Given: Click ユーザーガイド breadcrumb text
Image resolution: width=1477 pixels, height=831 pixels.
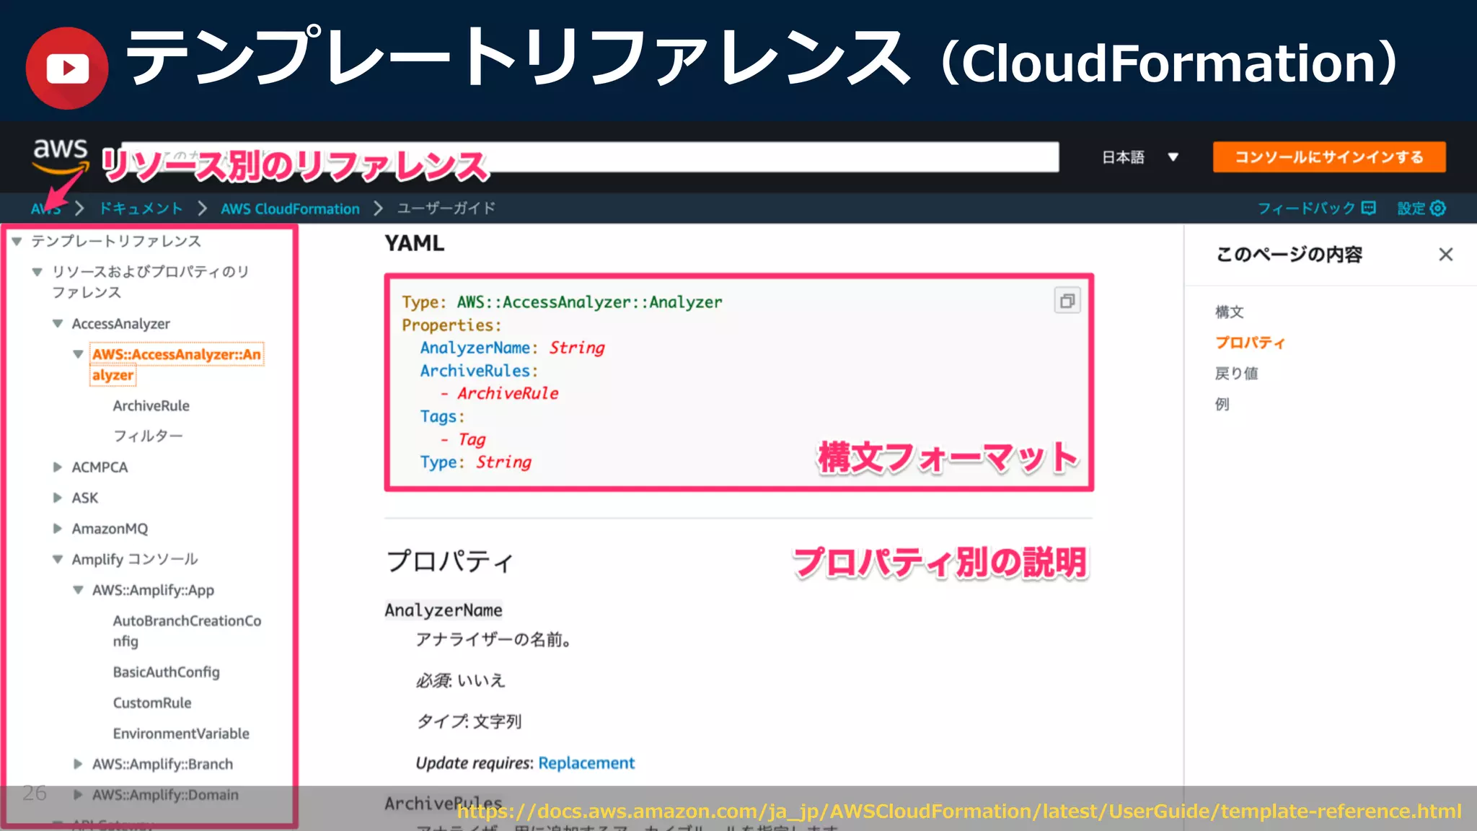Looking at the screenshot, I should pos(446,208).
